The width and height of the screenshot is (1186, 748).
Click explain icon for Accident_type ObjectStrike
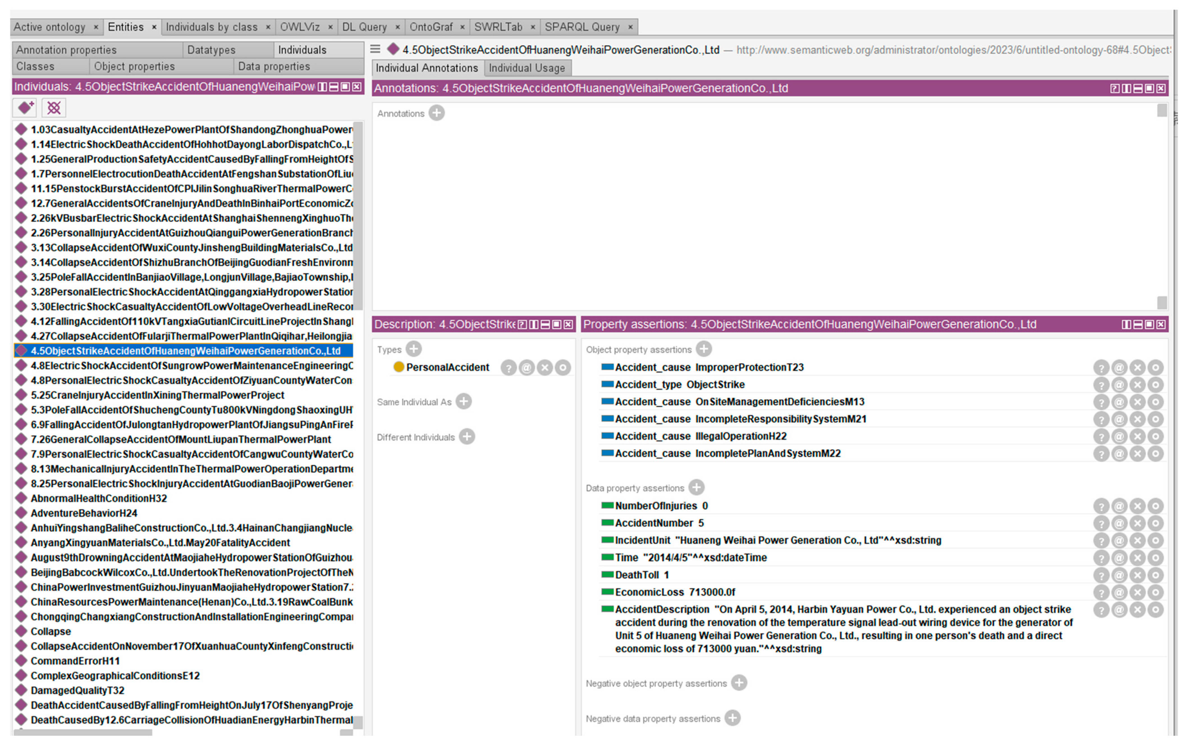point(1101,385)
